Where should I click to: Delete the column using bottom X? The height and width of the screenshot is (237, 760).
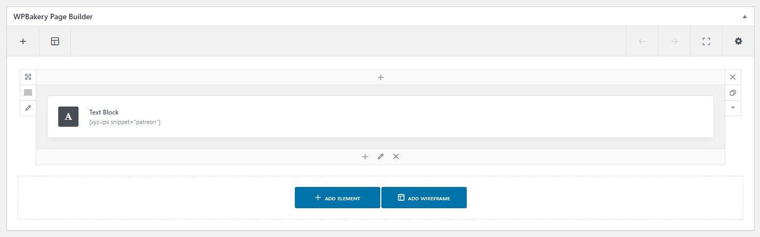click(396, 157)
